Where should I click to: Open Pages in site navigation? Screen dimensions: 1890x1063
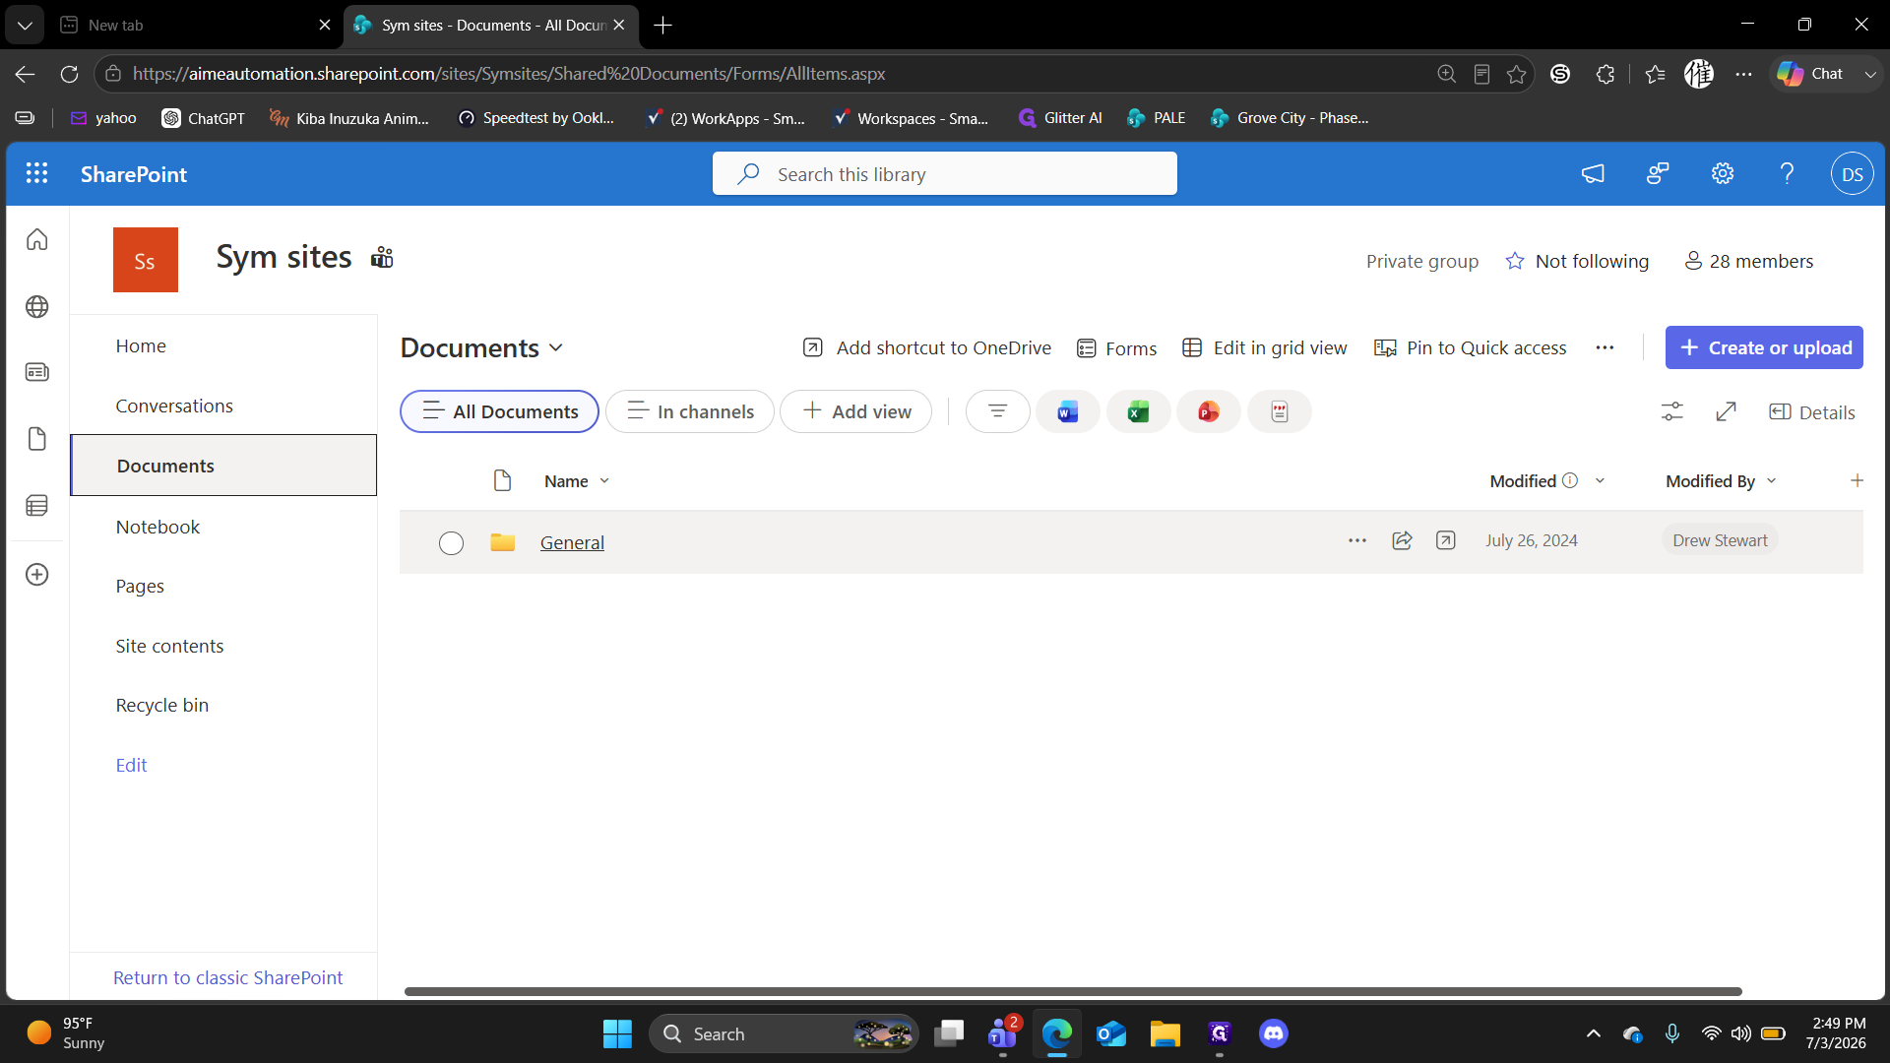(x=140, y=586)
